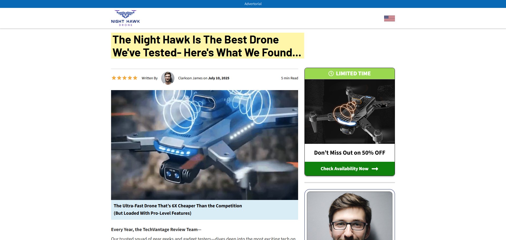506x240 pixels.
Task: Click the Clarkson James author name
Action: click(190, 78)
